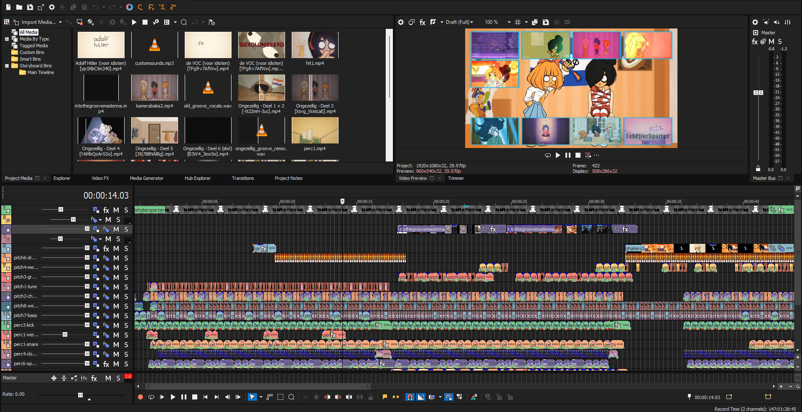
Task: Open the VEGAS Hub colorful circle icon
Action: click(x=130, y=7)
